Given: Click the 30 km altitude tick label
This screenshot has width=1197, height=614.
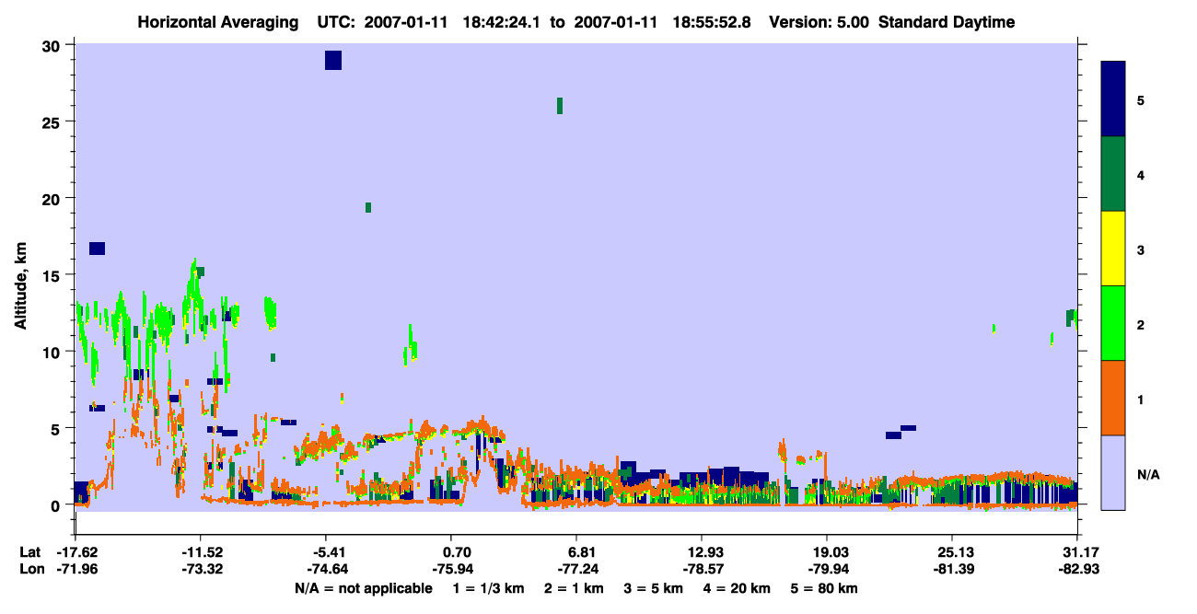Looking at the screenshot, I should 52,46.
